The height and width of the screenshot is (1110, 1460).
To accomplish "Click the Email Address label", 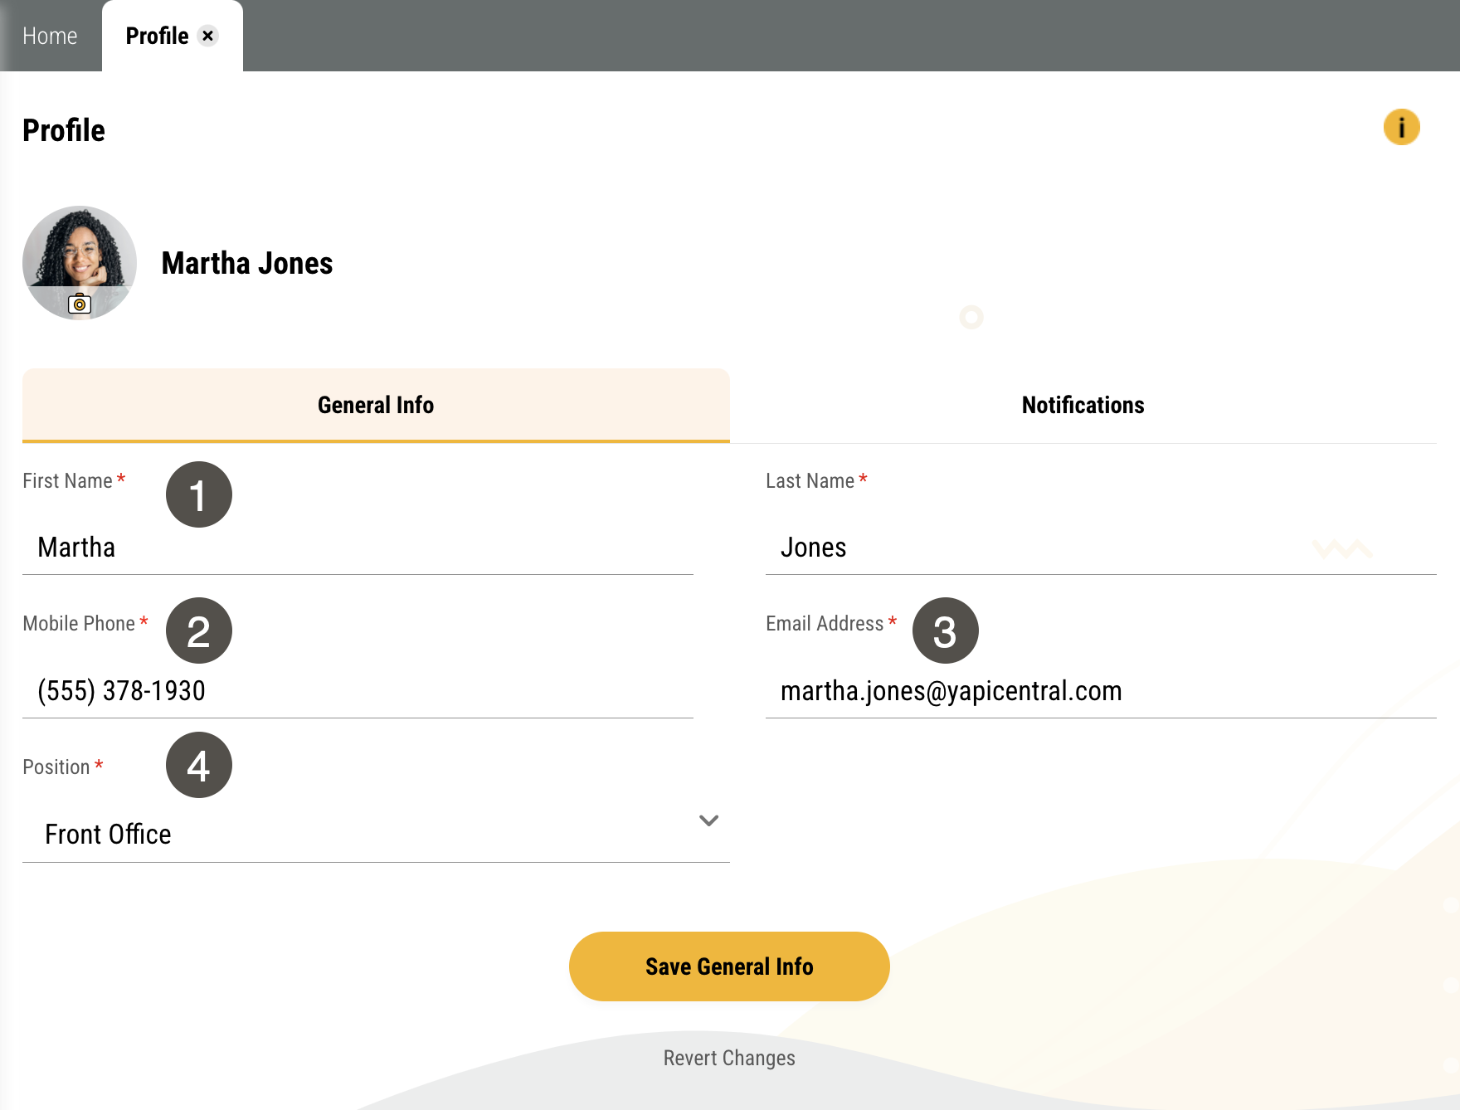I will pyautogui.click(x=825, y=624).
